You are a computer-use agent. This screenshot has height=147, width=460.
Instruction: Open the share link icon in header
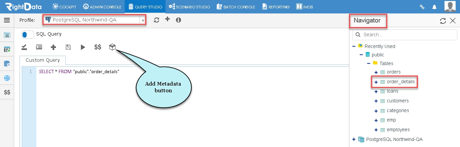pyautogui.click(x=422, y=7)
